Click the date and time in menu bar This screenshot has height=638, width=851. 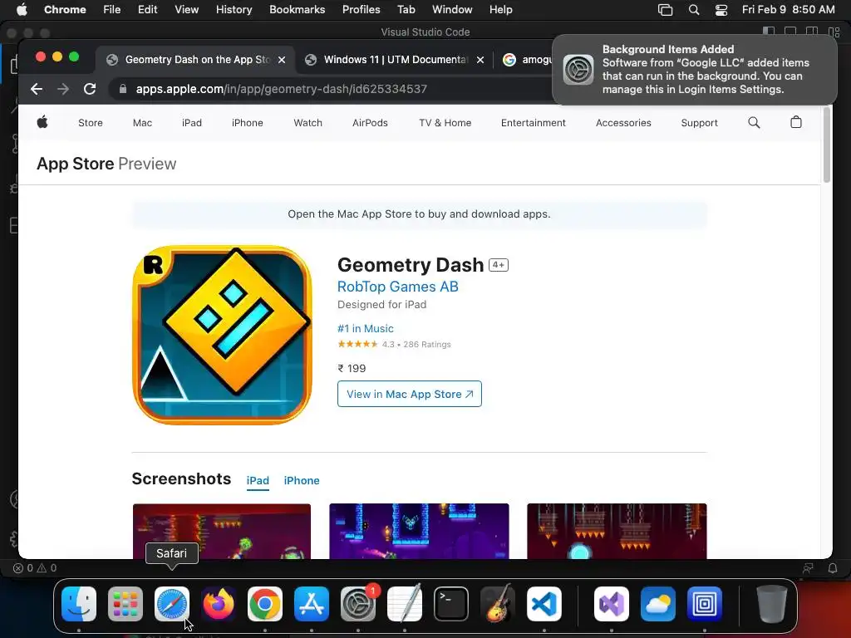[x=789, y=10]
